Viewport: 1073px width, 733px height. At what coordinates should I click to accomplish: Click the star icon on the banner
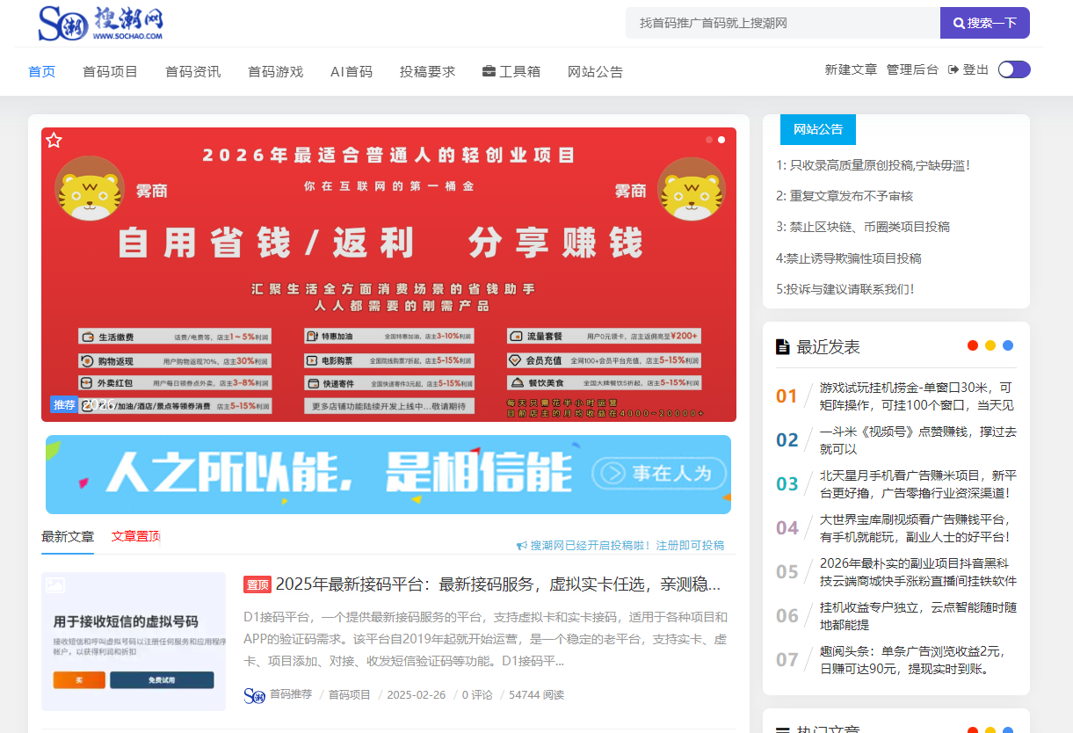54,141
